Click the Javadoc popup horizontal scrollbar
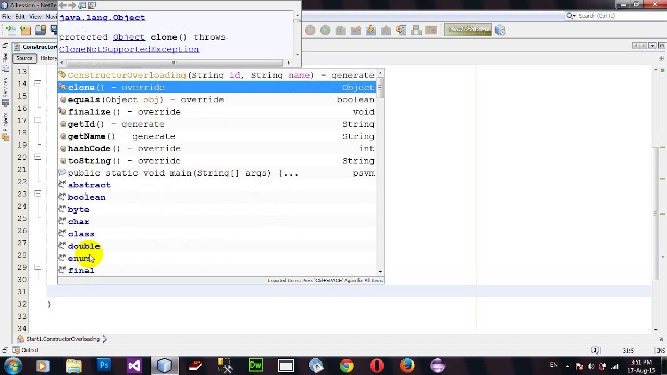The image size is (667, 375). 175,63
